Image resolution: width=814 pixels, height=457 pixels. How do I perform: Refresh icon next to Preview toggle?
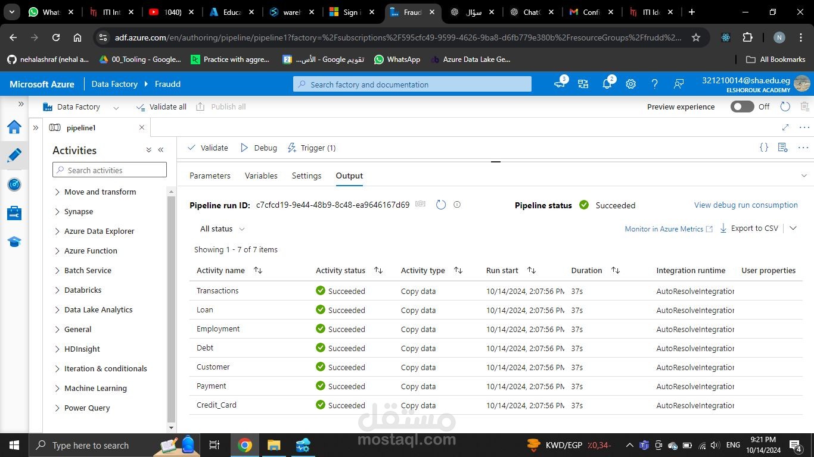tap(785, 107)
